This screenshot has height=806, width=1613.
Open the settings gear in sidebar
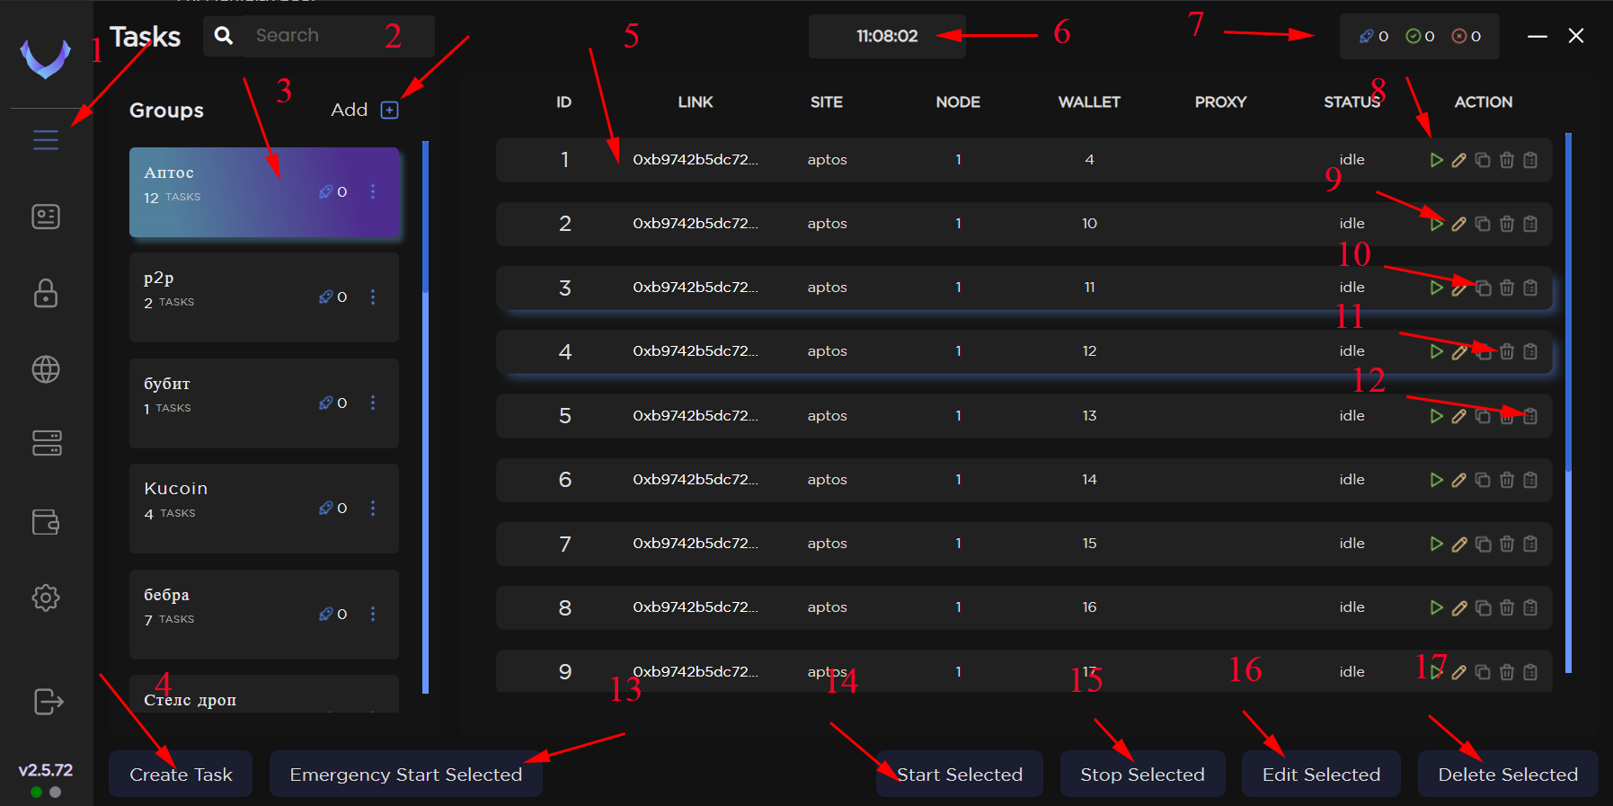pos(46,598)
